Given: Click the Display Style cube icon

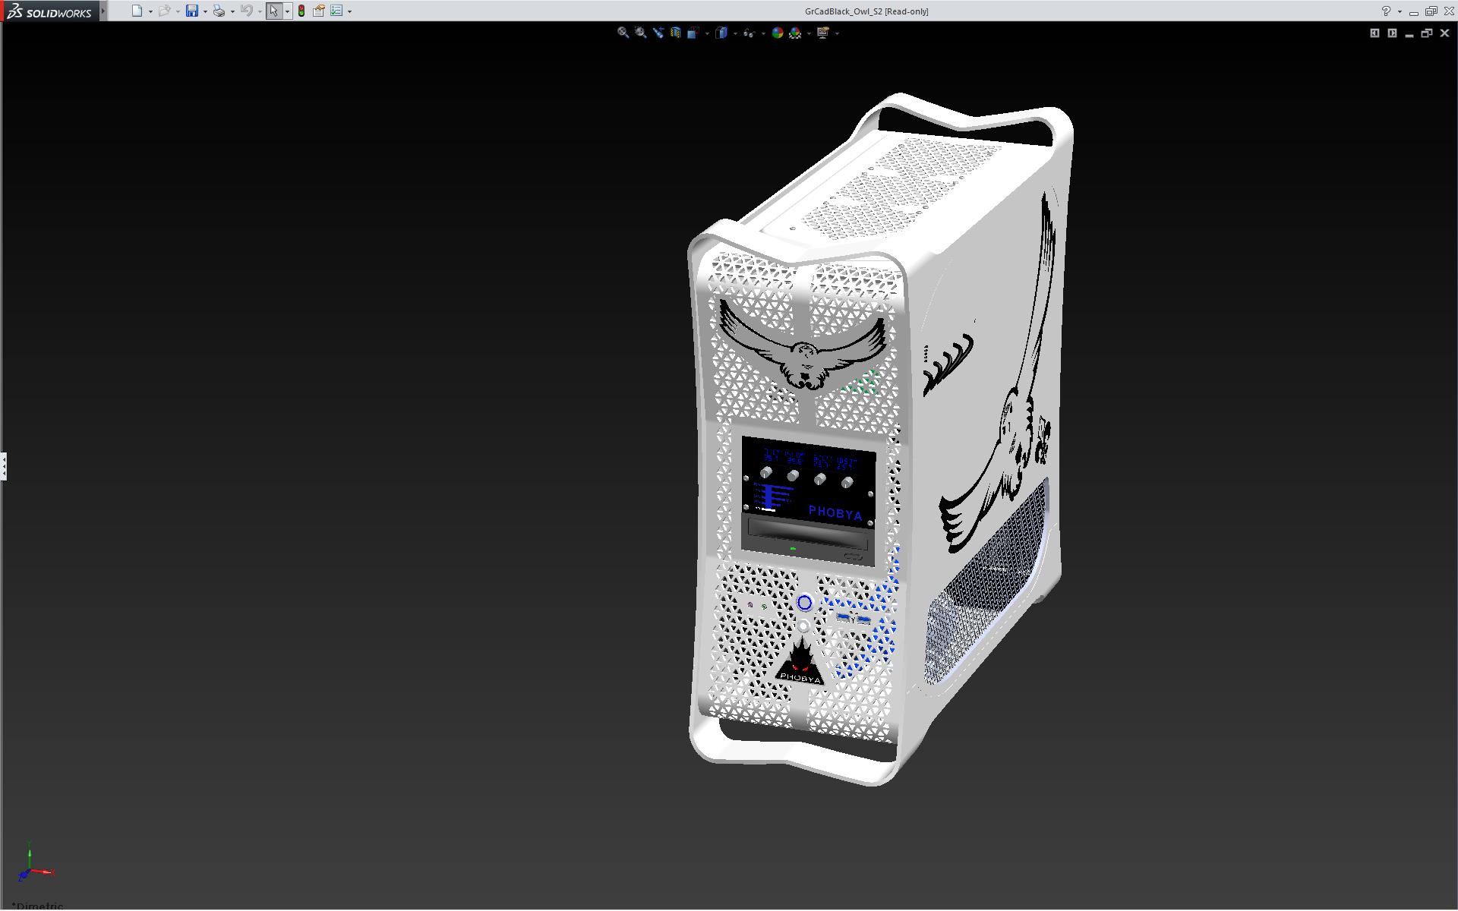Looking at the screenshot, I should 721,33.
